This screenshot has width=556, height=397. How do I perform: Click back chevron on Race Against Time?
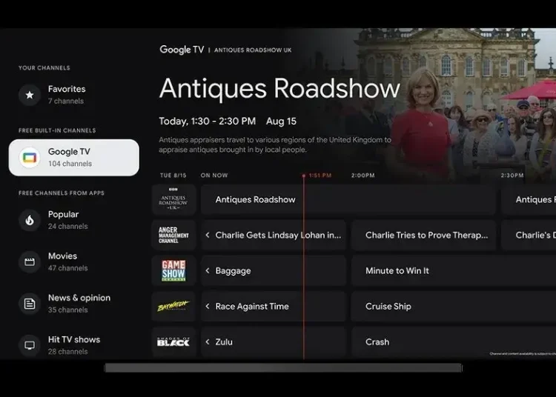pyautogui.click(x=208, y=307)
